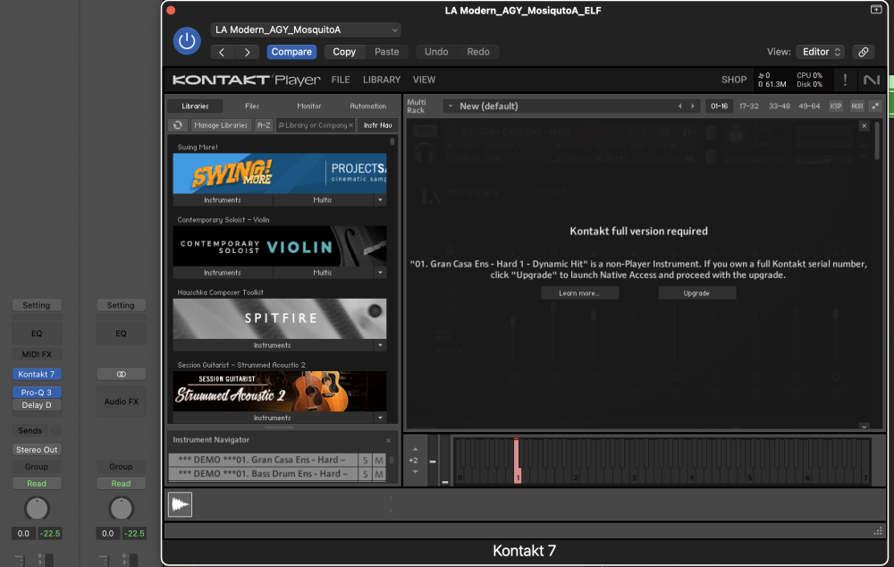The height and width of the screenshot is (567, 894).
Task: Go to next preset with right arrow
Action: [x=248, y=52]
